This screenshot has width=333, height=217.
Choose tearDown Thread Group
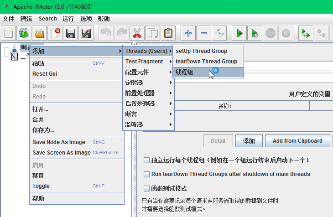pos(208,62)
